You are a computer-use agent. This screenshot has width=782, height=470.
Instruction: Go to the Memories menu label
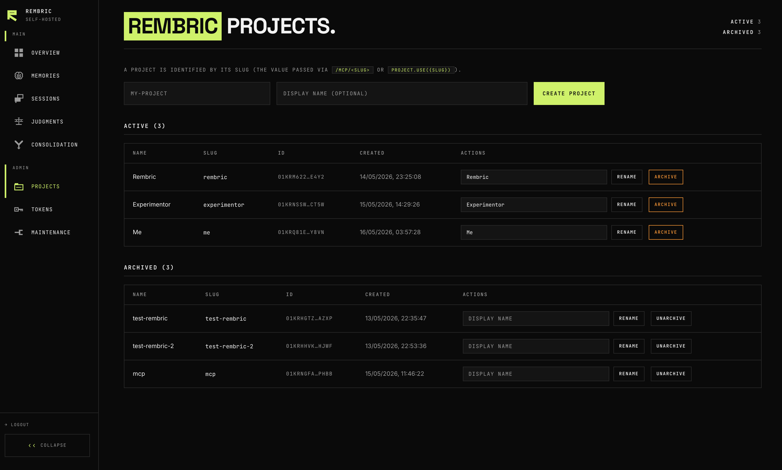46,76
